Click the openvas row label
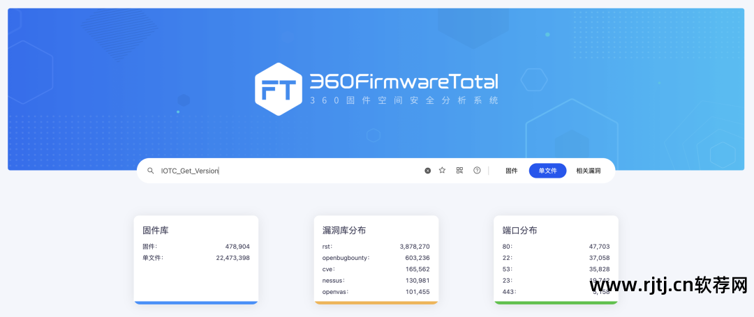754x317 pixels. pyautogui.click(x=336, y=292)
